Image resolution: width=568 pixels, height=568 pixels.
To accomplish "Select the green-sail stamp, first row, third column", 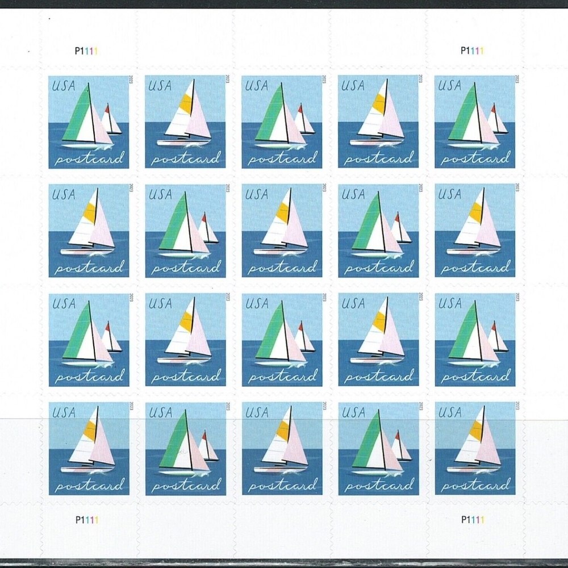I will (x=282, y=122).
